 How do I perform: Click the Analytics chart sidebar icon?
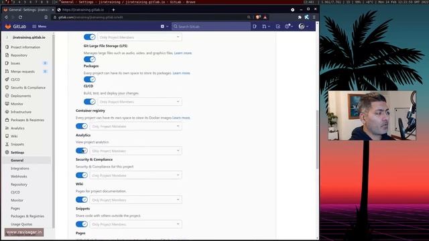coord(7,128)
